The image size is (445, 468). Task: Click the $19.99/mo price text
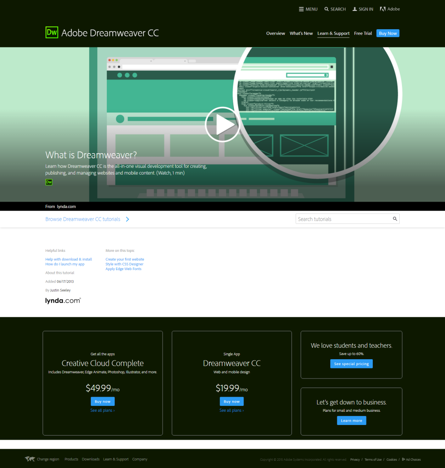click(232, 388)
